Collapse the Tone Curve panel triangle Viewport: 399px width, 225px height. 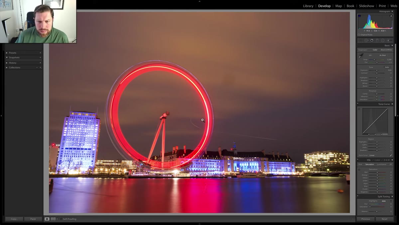(392, 104)
